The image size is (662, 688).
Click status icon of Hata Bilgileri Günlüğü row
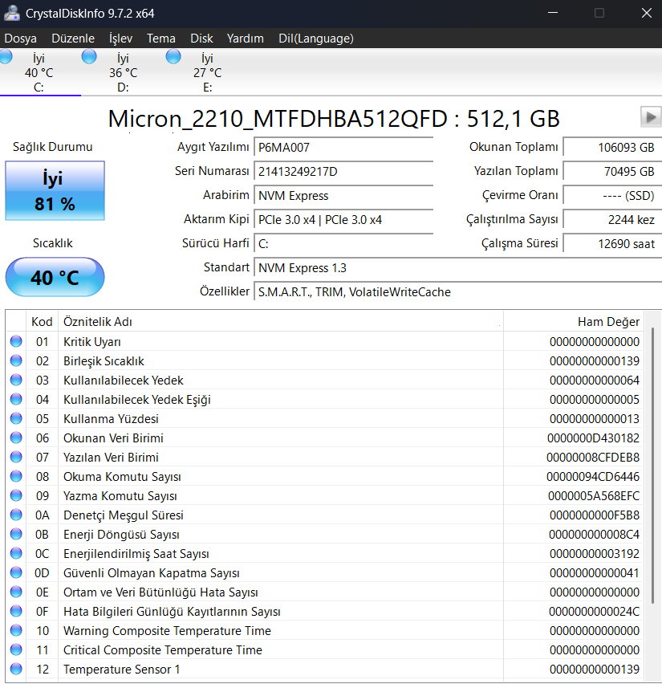tap(16, 611)
